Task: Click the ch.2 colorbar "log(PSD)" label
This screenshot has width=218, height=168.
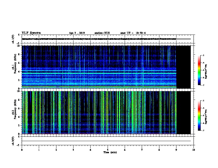Action: point(206,117)
